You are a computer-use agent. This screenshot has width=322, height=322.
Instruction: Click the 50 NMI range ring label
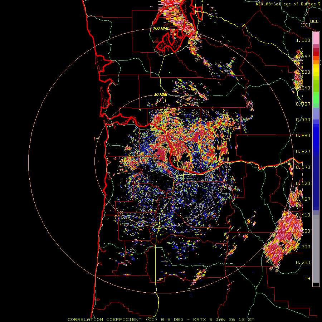click(161, 94)
